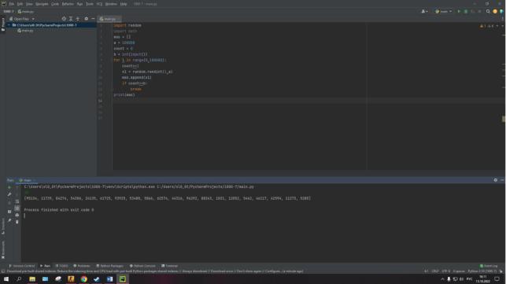
Task: Open project panel gear settings
Action: (86, 19)
